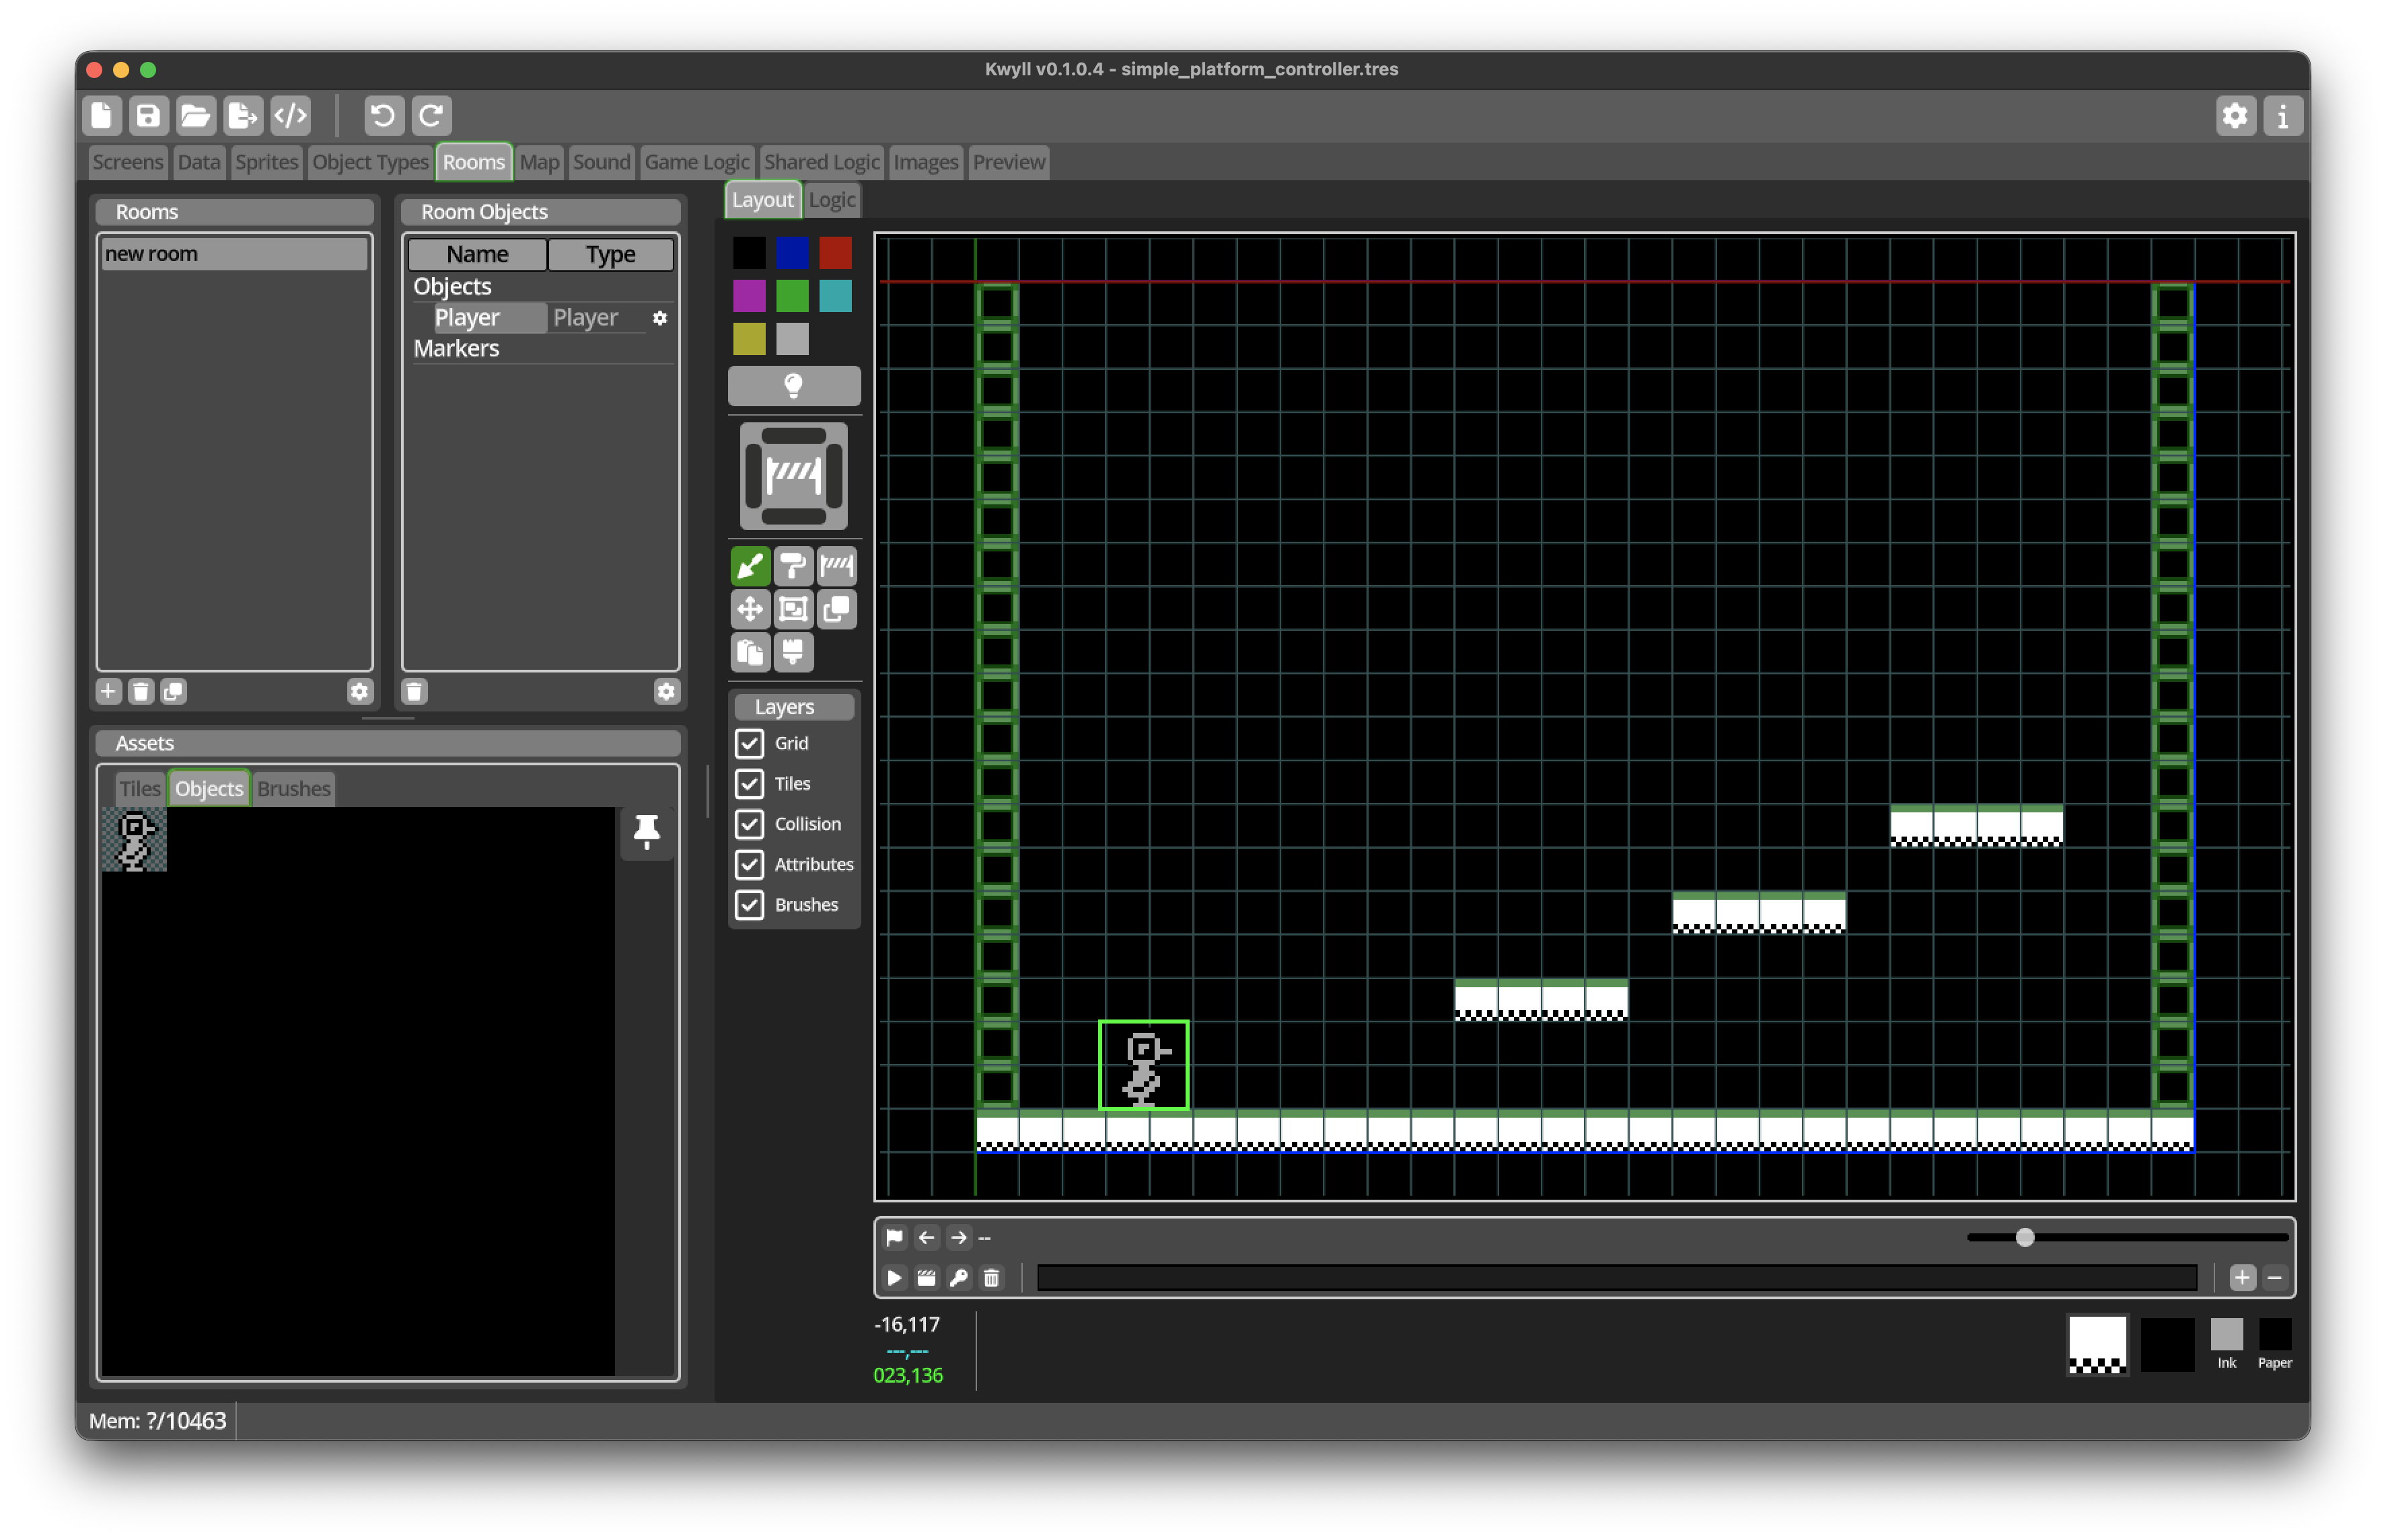Open the export code icon

point(291,115)
